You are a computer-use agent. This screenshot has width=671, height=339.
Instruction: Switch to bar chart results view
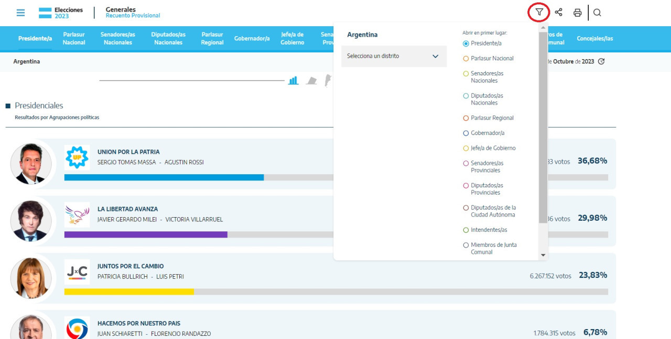pos(294,80)
